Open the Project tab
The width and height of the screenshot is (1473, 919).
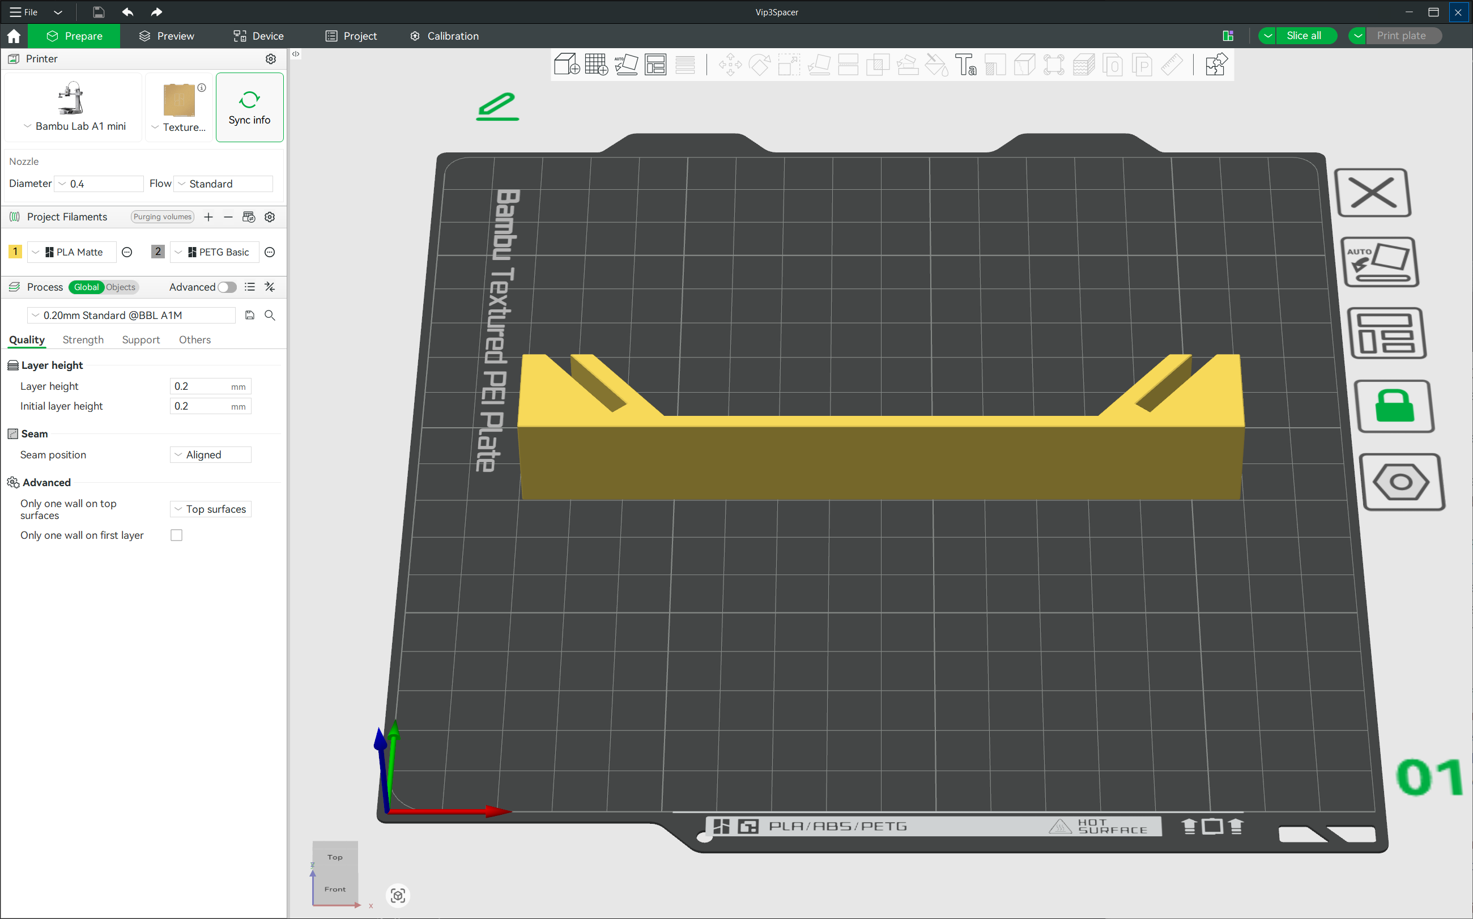tap(351, 36)
